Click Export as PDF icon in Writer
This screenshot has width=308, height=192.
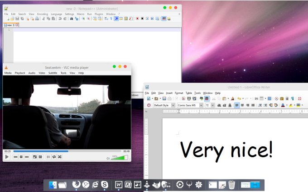click(x=183, y=98)
